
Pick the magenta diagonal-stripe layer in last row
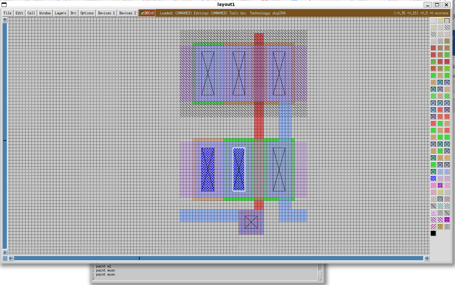tap(433, 226)
